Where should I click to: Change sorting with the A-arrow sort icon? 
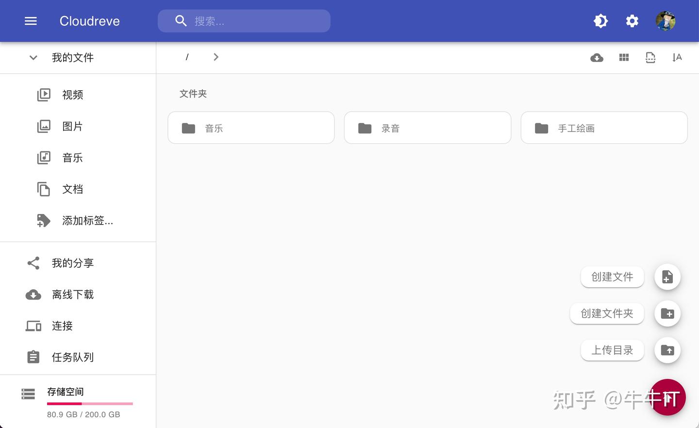pyautogui.click(x=677, y=57)
